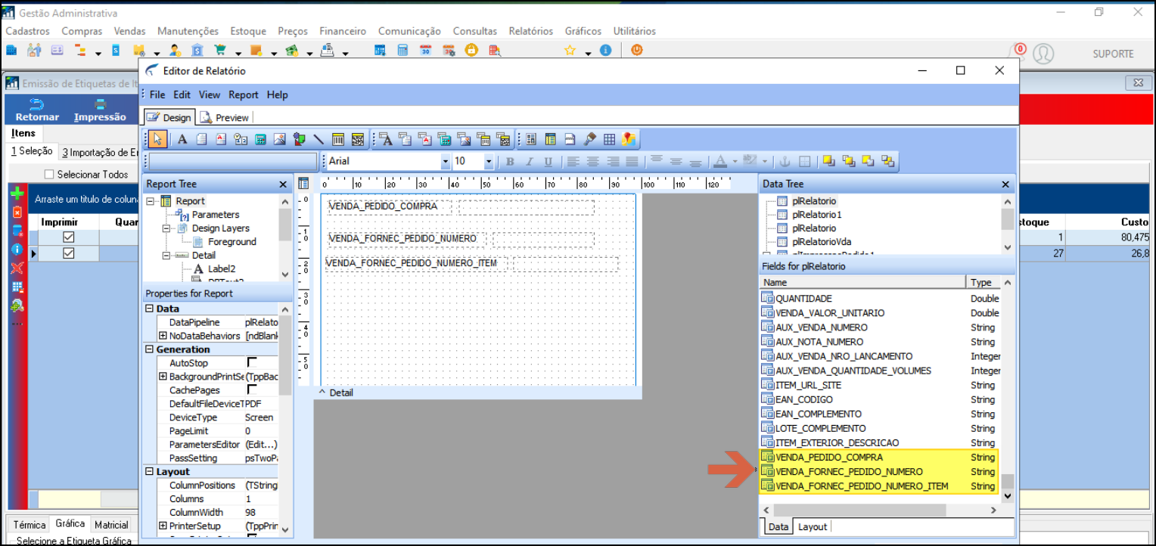Click the Bold formatting button
This screenshot has width=1156, height=546.
pyautogui.click(x=510, y=161)
